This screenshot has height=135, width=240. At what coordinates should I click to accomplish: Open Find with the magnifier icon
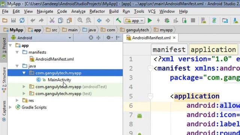point(80,20)
